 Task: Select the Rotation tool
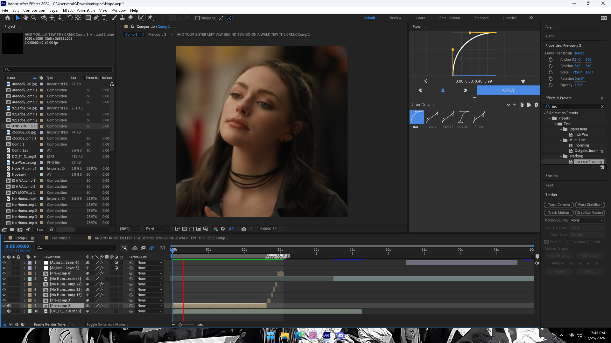tap(70, 18)
